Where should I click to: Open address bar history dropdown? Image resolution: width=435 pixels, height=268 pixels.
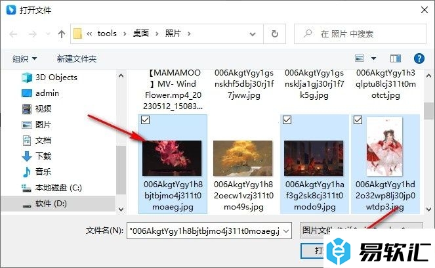[x=253, y=34]
